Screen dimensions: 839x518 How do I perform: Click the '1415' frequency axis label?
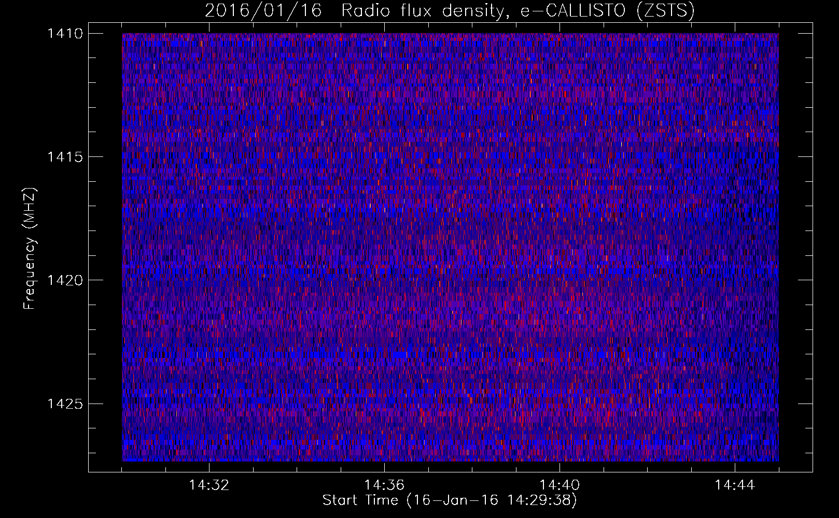coord(65,157)
